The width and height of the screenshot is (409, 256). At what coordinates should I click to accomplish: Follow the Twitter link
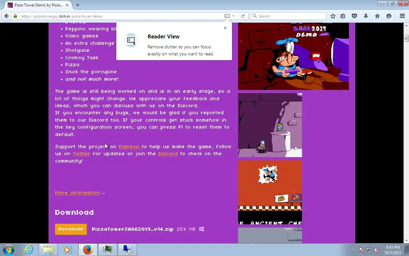pos(81,154)
